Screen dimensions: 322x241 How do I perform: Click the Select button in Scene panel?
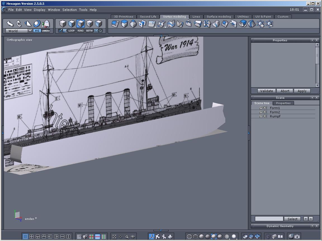292,219
